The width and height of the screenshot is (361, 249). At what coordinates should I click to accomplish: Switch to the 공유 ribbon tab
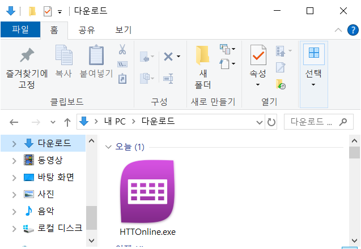click(x=87, y=30)
